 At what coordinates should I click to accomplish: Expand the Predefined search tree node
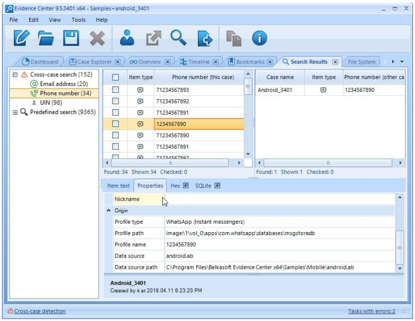click(x=15, y=112)
